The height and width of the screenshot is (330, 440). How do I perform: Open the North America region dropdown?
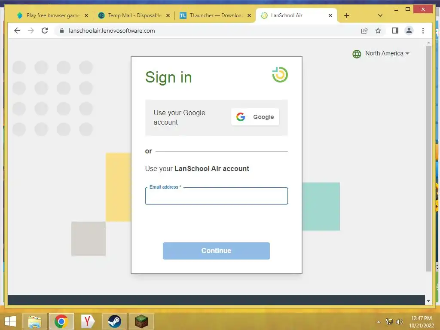pyautogui.click(x=387, y=53)
